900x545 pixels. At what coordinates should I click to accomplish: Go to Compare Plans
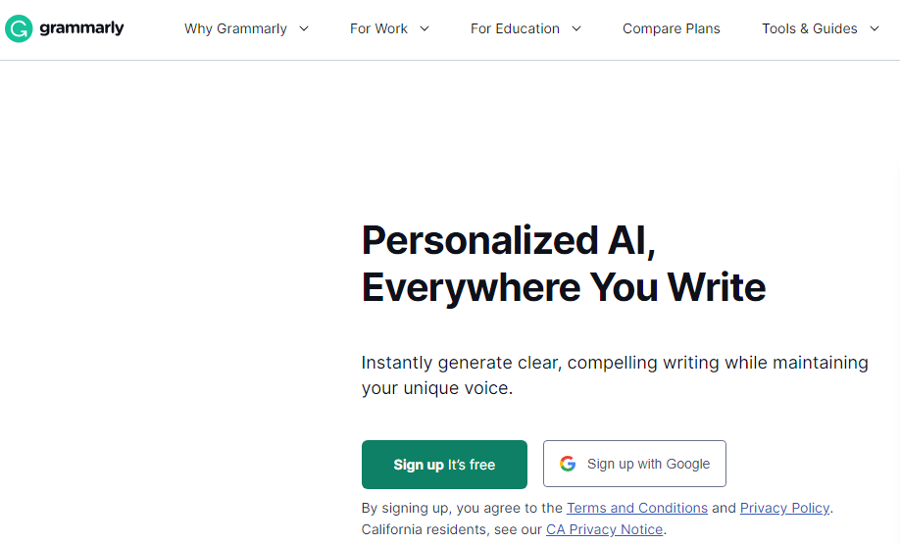point(672,29)
